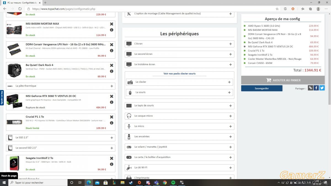Go back to the previous page
The image size is (331, 186).
pos(5,9)
